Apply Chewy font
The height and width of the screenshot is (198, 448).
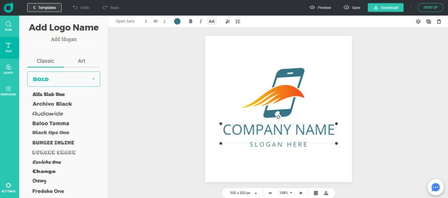pyautogui.click(x=39, y=181)
